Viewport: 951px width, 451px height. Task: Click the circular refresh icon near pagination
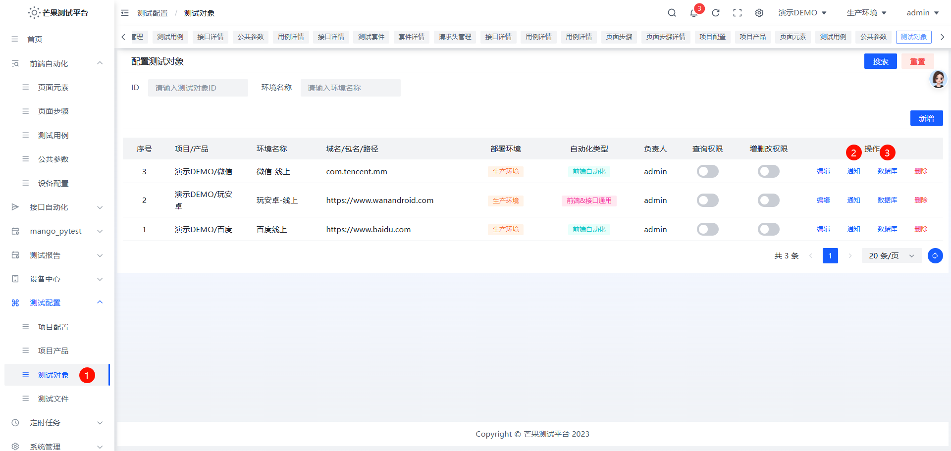[x=935, y=255]
